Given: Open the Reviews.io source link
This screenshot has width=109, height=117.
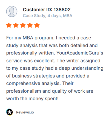Looking at the screenshot, I should tap(25, 112).
